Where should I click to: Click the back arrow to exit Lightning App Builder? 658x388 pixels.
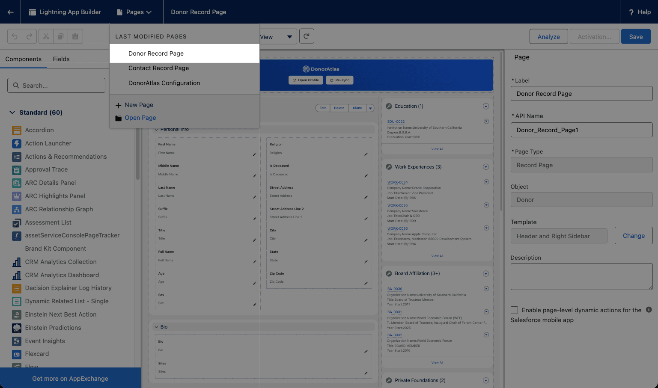click(10, 12)
